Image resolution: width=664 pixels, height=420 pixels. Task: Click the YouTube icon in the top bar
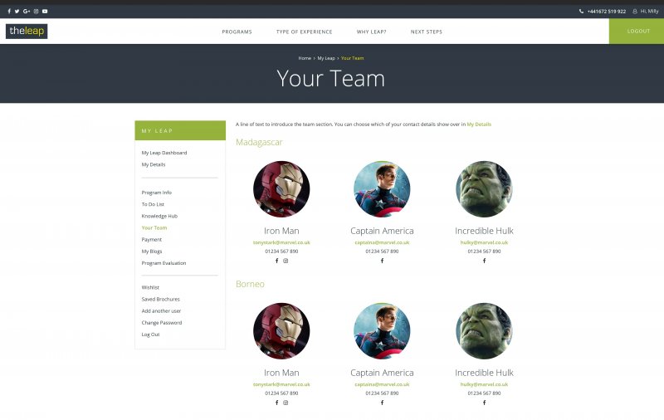pyautogui.click(x=45, y=12)
